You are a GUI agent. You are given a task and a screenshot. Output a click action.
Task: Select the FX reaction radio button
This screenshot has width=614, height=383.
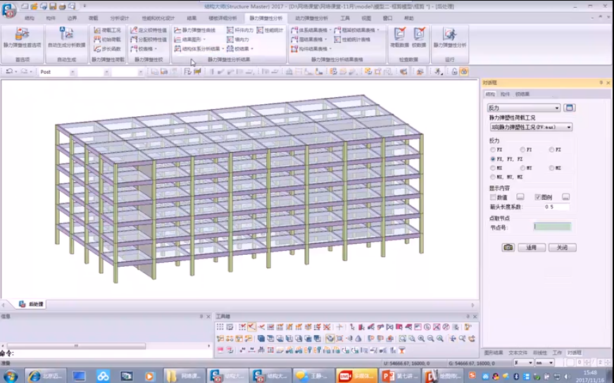(x=493, y=150)
